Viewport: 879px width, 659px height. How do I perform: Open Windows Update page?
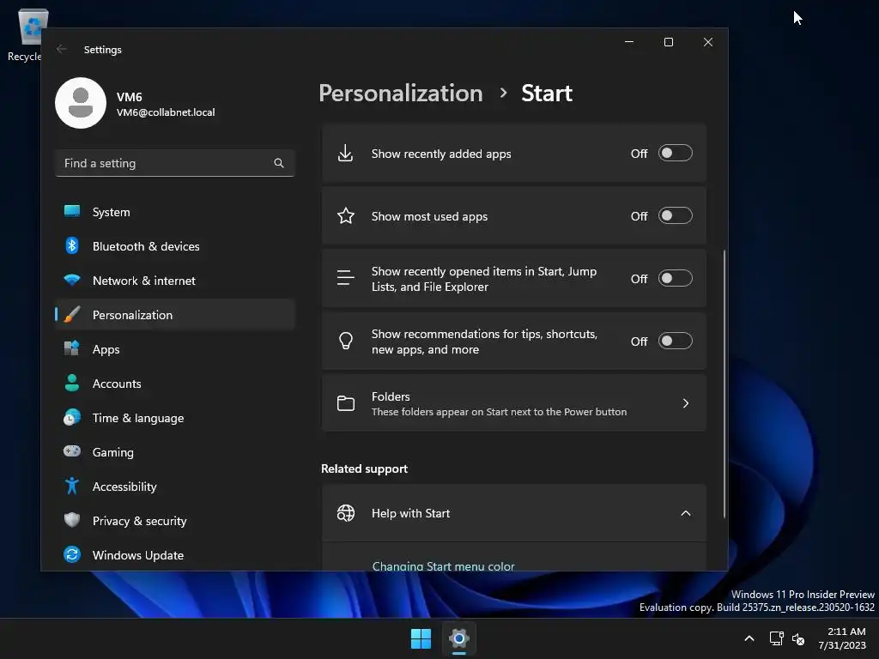point(175,555)
